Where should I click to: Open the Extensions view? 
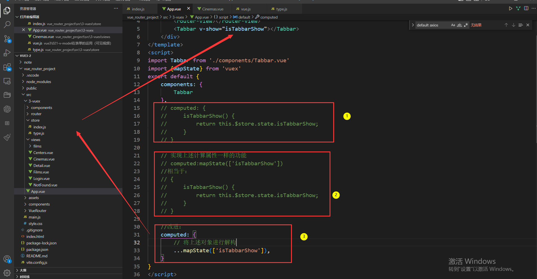pyautogui.click(x=7, y=67)
